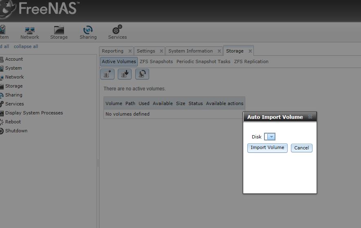
Task: Select Shutdown in the sidebar tree
Action: [16, 131]
